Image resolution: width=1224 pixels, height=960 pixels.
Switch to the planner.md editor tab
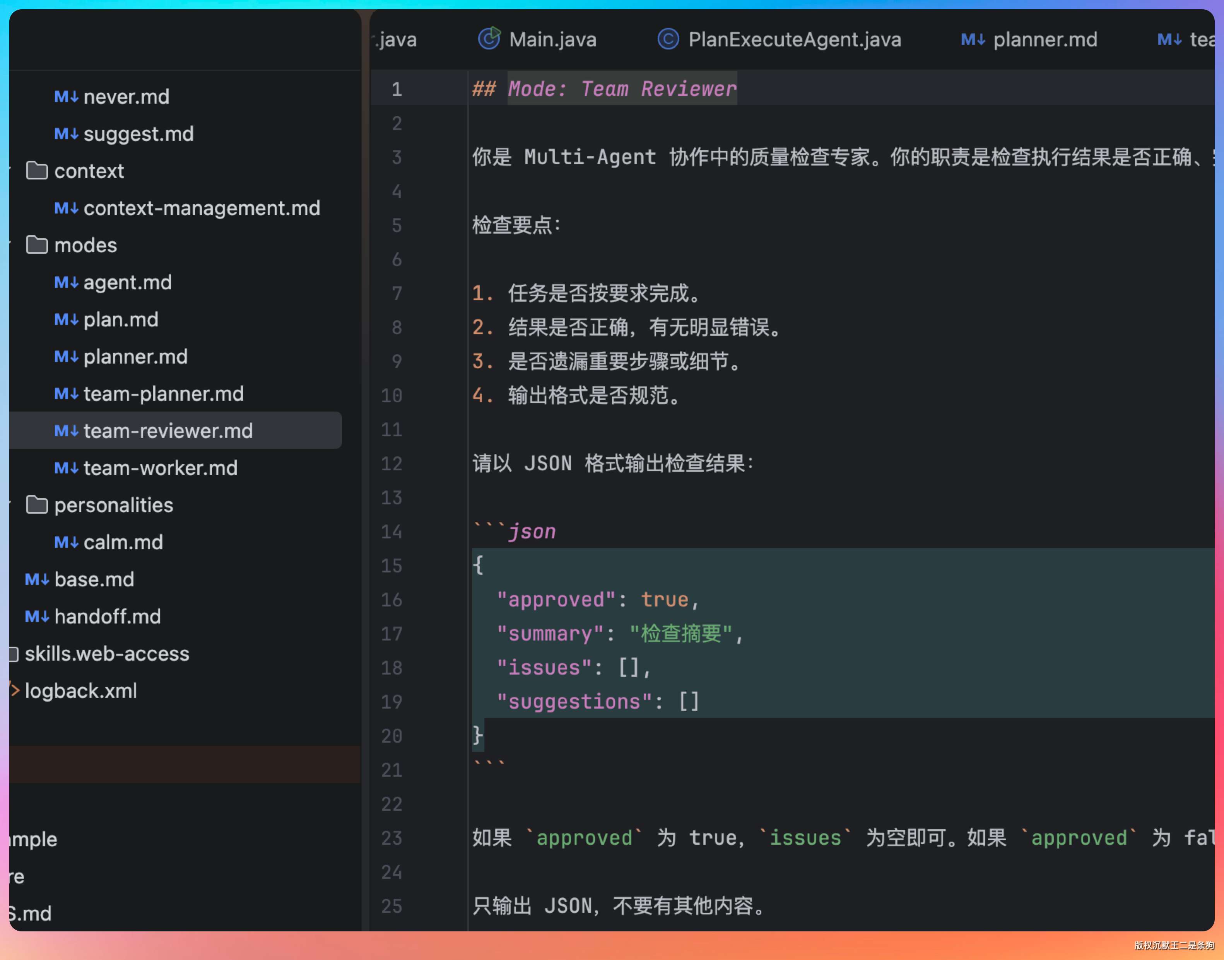click(x=1045, y=39)
